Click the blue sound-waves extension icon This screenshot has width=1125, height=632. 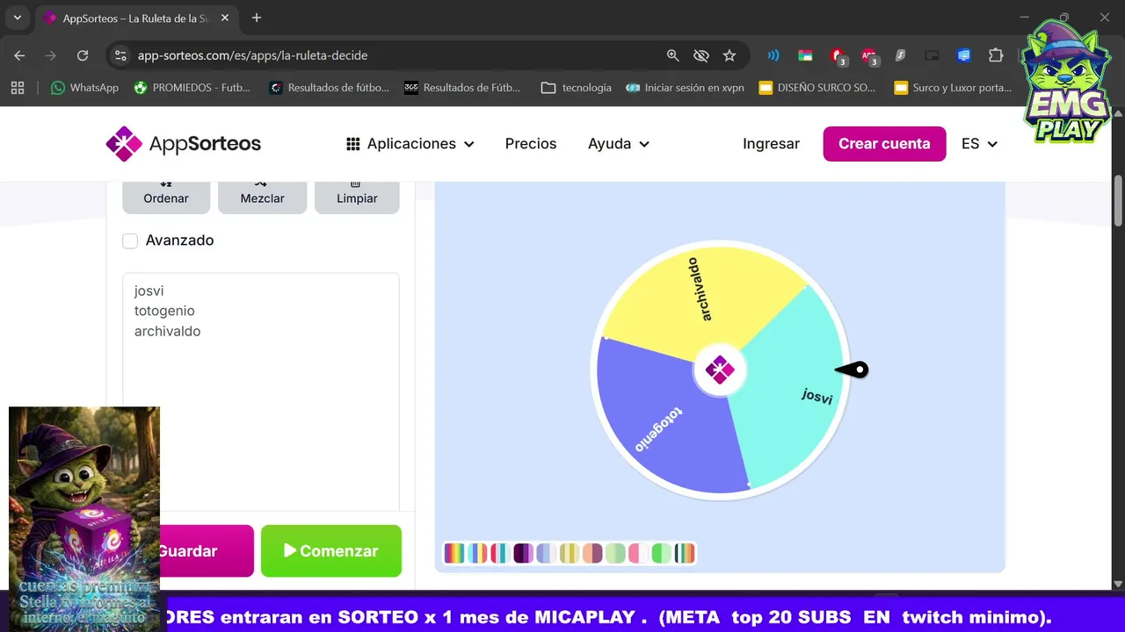pos(773,55)
